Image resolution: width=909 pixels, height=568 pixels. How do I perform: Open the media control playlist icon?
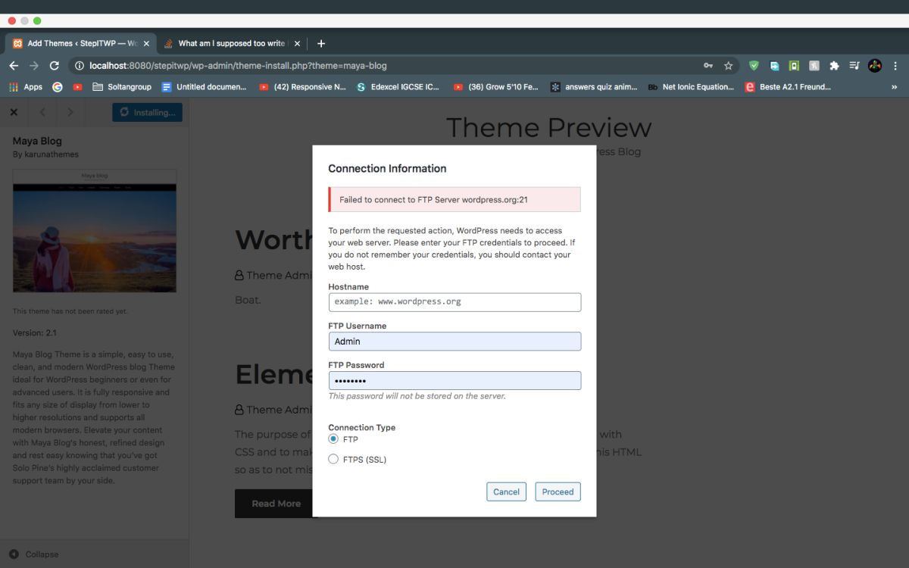point(854,66)
